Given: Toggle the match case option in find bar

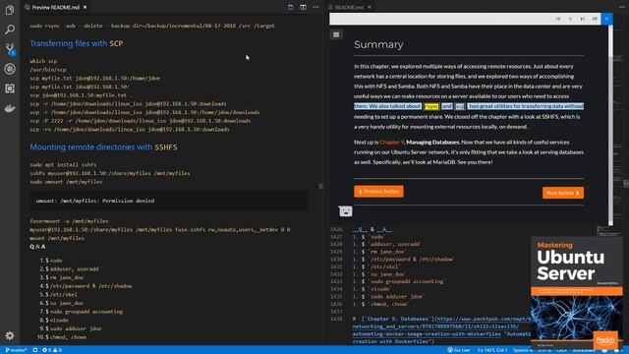Looking at the screenshot, I should (x=595, y=19).
